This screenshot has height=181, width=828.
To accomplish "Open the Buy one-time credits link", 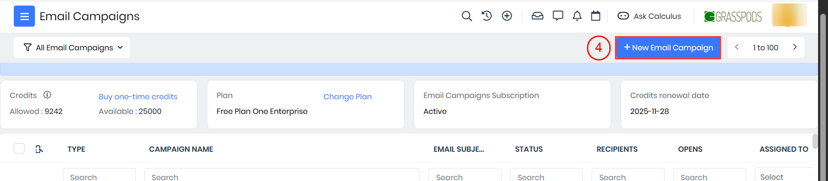I will (138, 97).
